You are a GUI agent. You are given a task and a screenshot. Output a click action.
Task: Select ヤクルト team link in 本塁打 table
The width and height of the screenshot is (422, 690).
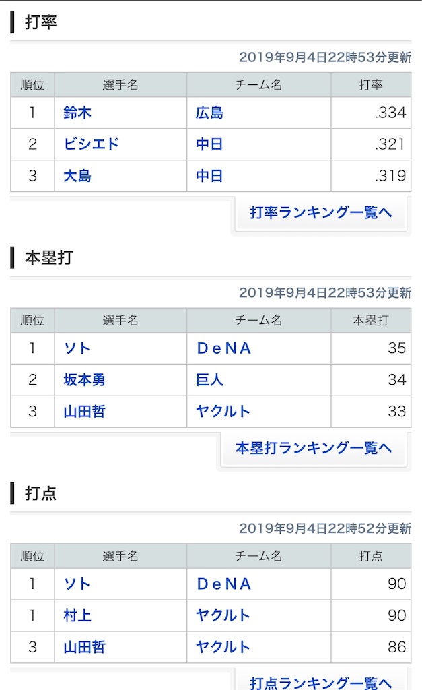click(223, 411)
